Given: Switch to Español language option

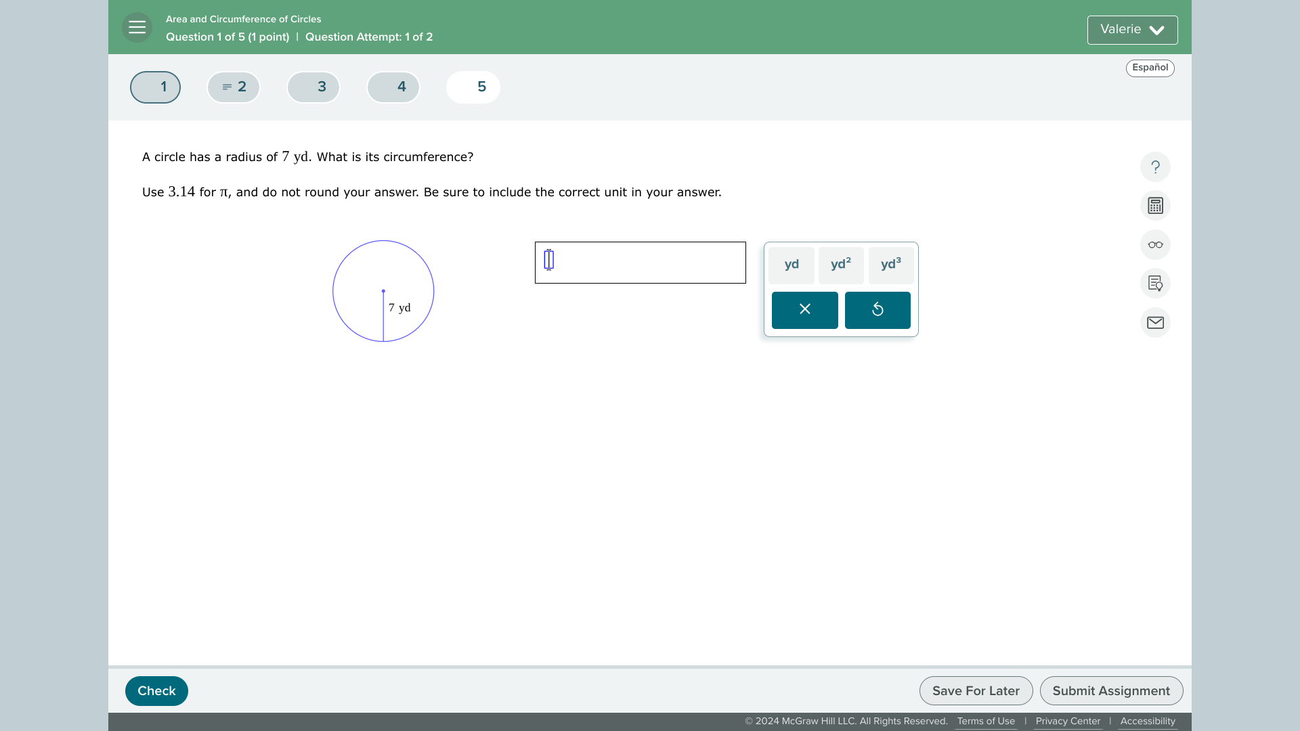Looking at the screenshot, I should tap(1151, 68).
